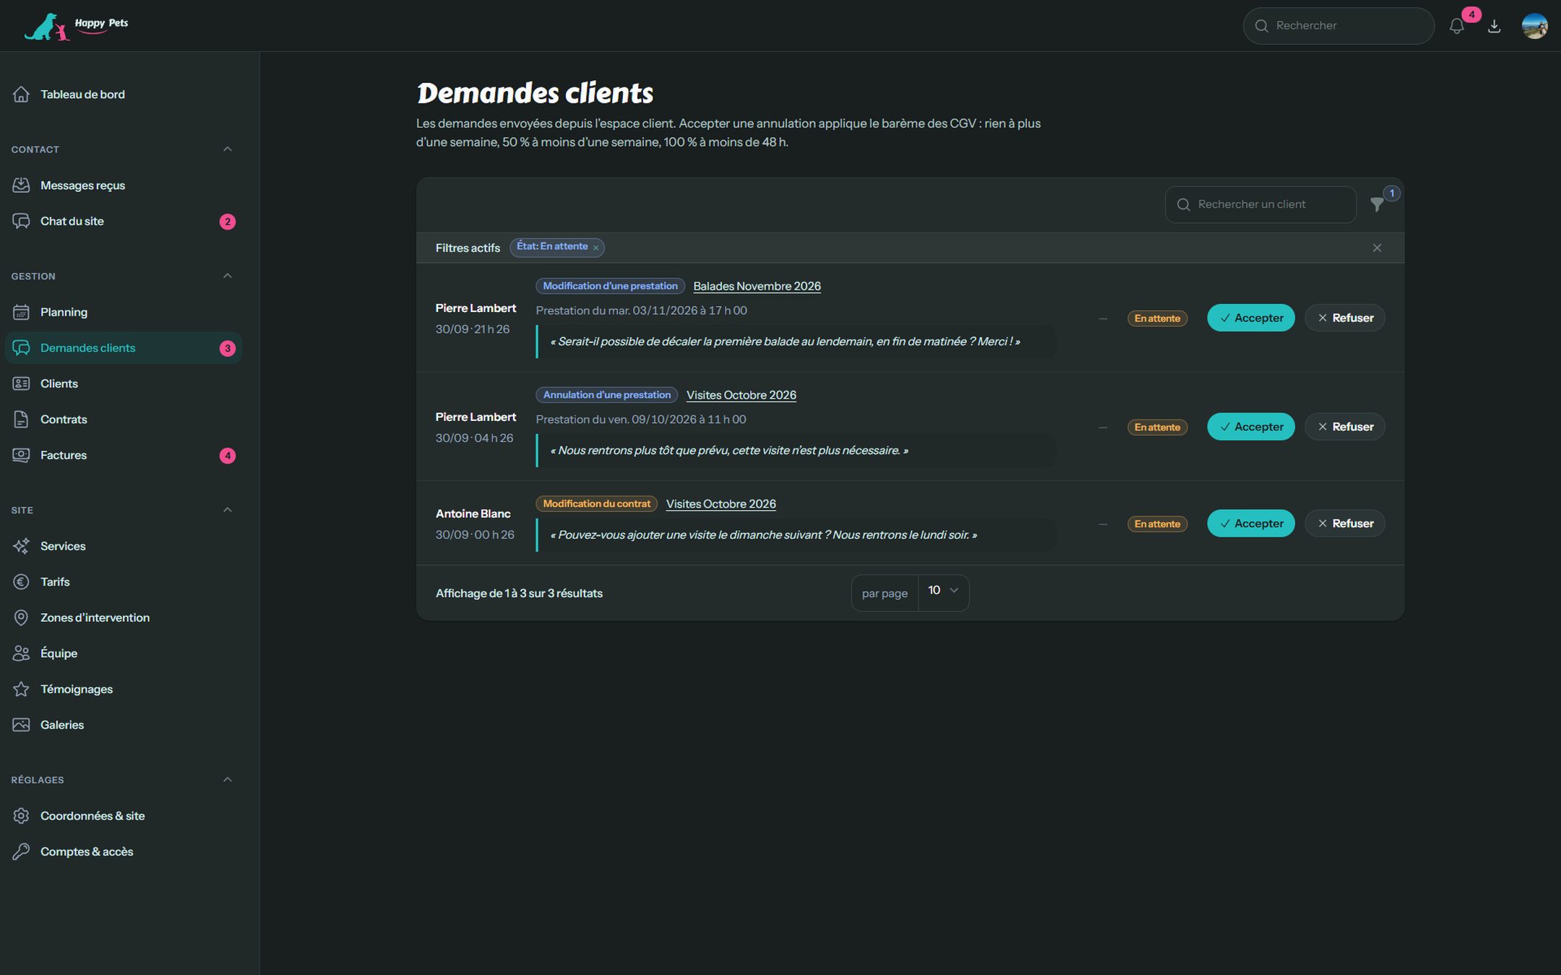Open Messages reçus
The width and height of the screenshot is (1561, 975).
tap(124, 186)
